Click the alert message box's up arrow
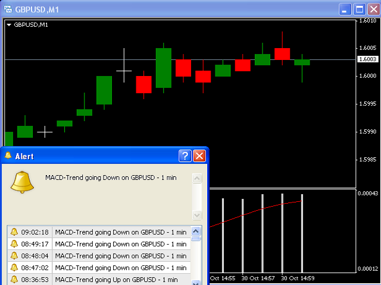The width and height of the screenshot is (381, 285). [x=197, y=178]
